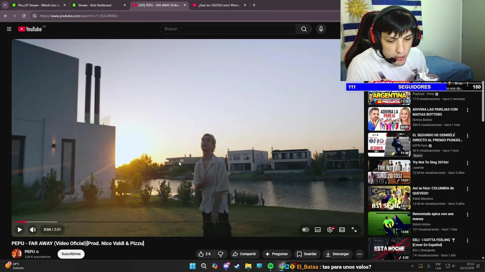Open options for COLUMBIA DE QUEVEDO video

click(x=468, y=189)
